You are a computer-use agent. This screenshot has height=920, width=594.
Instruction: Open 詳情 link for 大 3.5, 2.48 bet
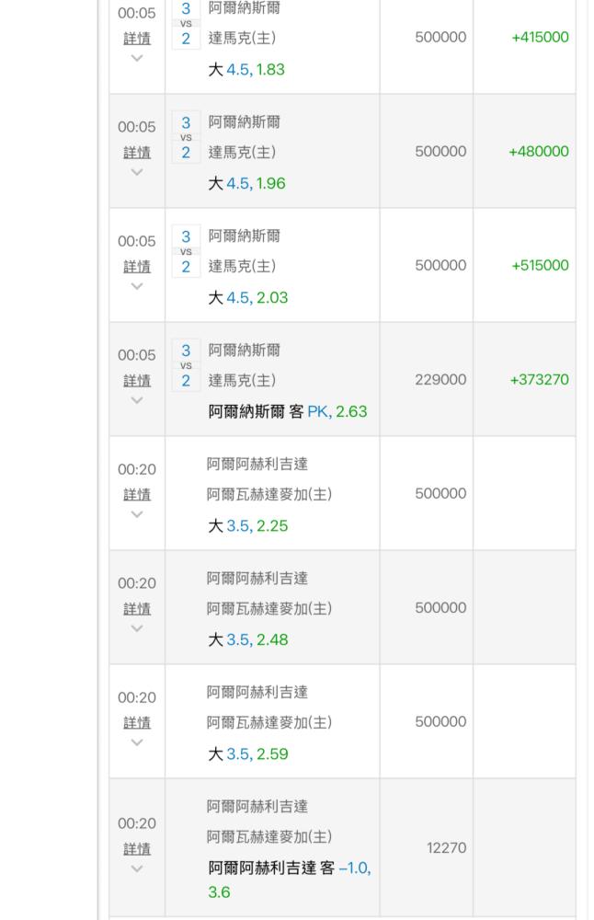[x=136, y=609]
